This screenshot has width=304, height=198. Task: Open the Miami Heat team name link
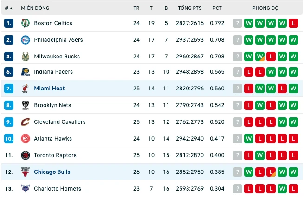coord(49,89)
